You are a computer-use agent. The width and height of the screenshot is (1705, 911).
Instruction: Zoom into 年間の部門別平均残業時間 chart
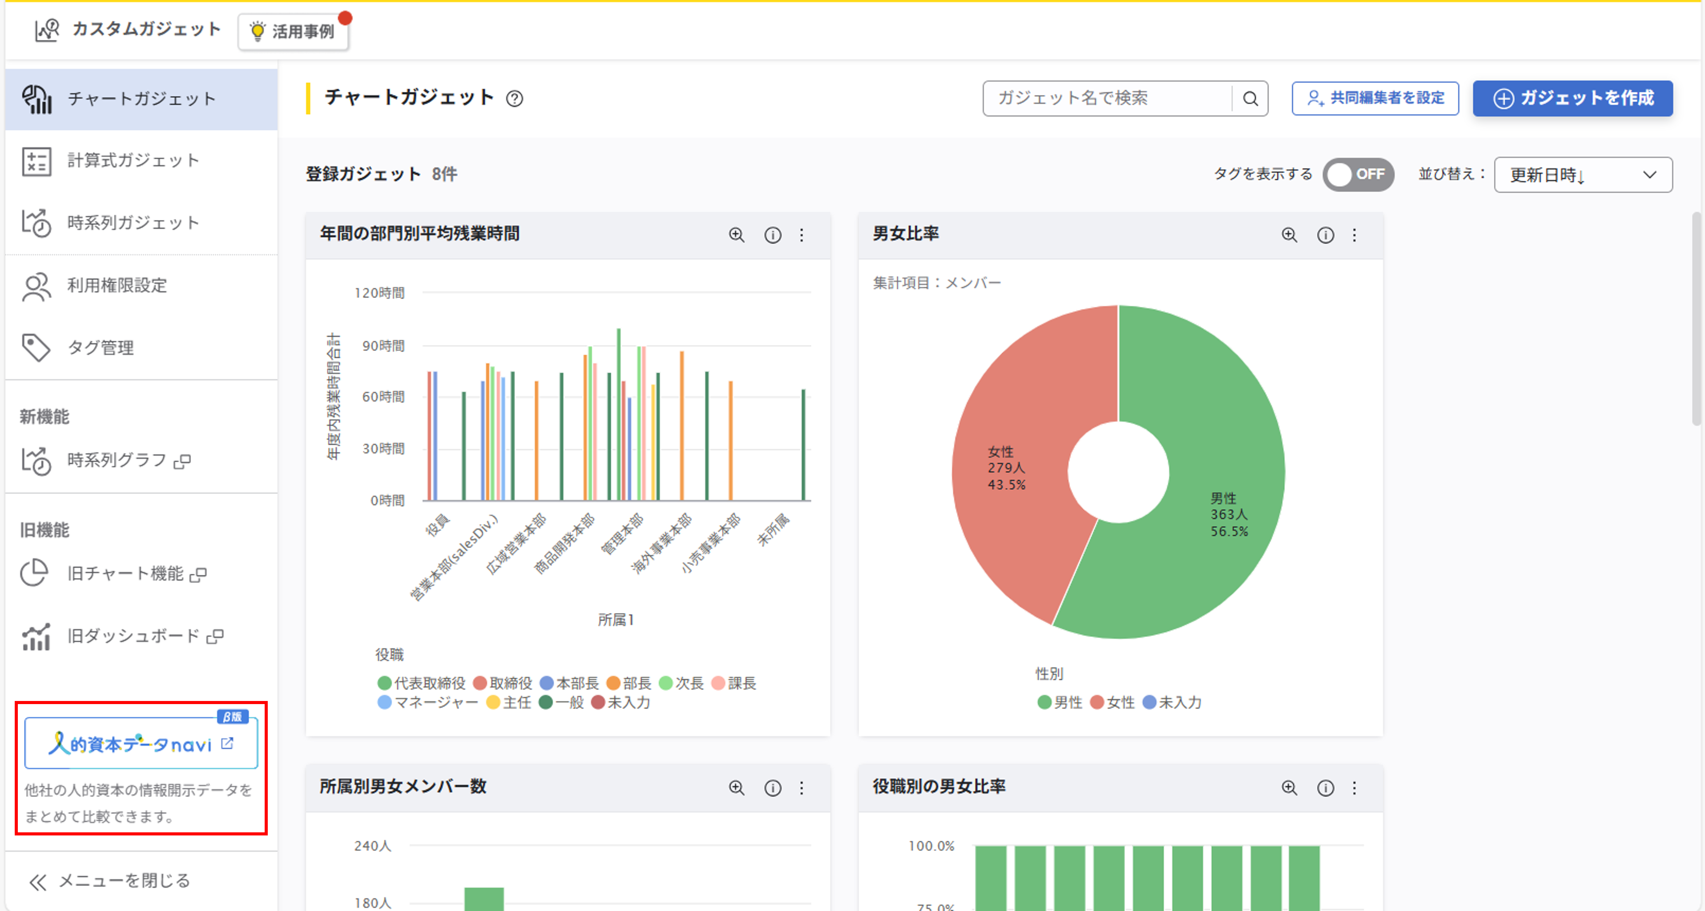(x=736, y=235)
